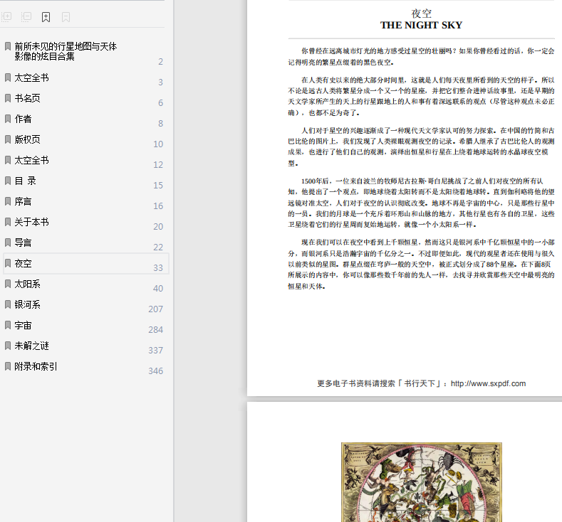
Task: Open the first 太空全书 bookmark on page 3
Action: (85, 78)
